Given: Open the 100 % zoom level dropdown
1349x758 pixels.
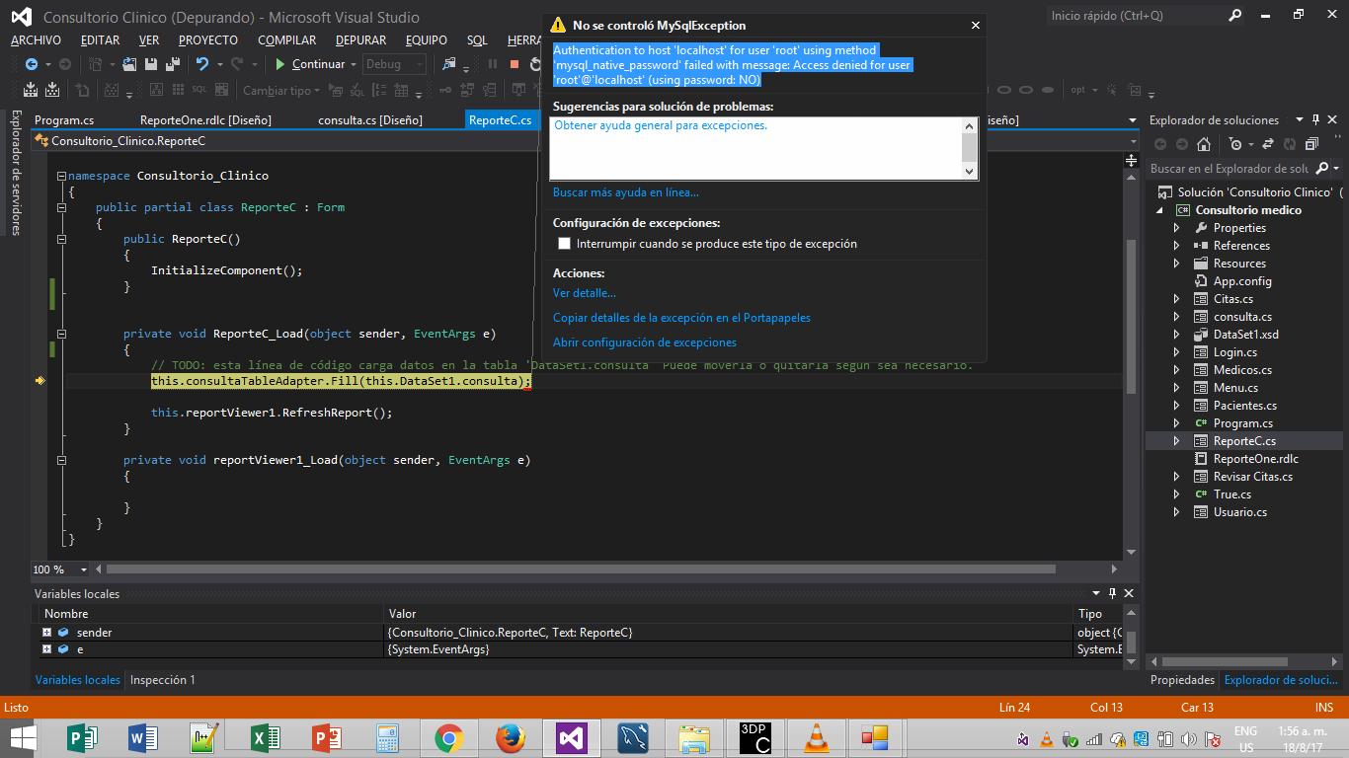Looking at the screenshot, I should click(x=84, y=569).
